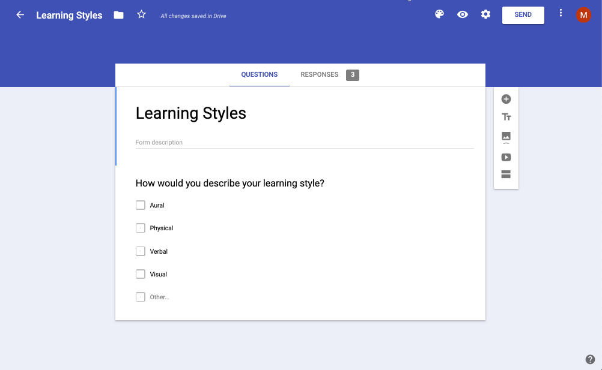Add a new section to form
The height and width of the screenshot is (370, 602).
[x=506, y=175]
